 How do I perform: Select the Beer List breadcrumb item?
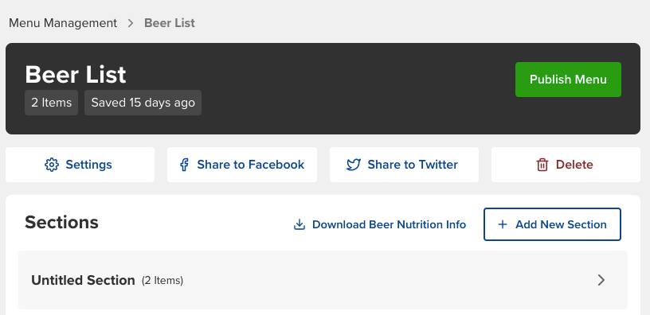pyautogui.click(x=170, y=23)
